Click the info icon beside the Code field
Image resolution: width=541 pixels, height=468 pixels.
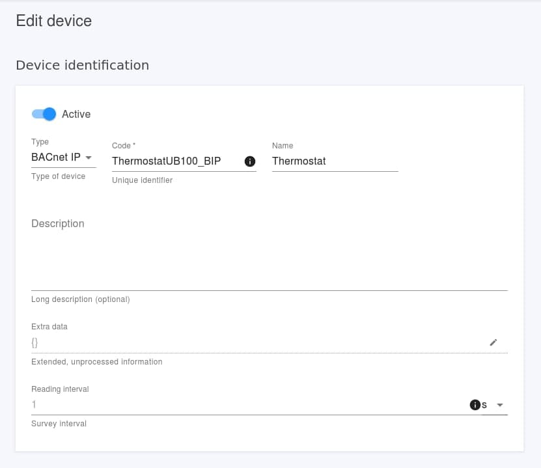(x=250, y=161)
